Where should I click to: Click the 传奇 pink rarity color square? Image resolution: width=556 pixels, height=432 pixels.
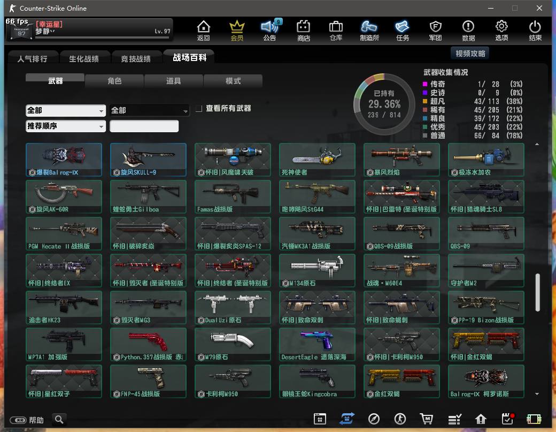(425, 84)
